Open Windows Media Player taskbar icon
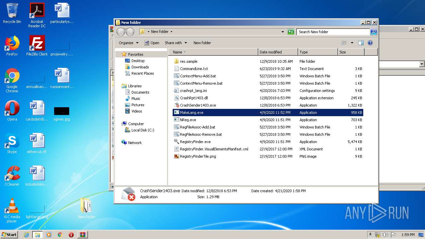 click(49, 235)
